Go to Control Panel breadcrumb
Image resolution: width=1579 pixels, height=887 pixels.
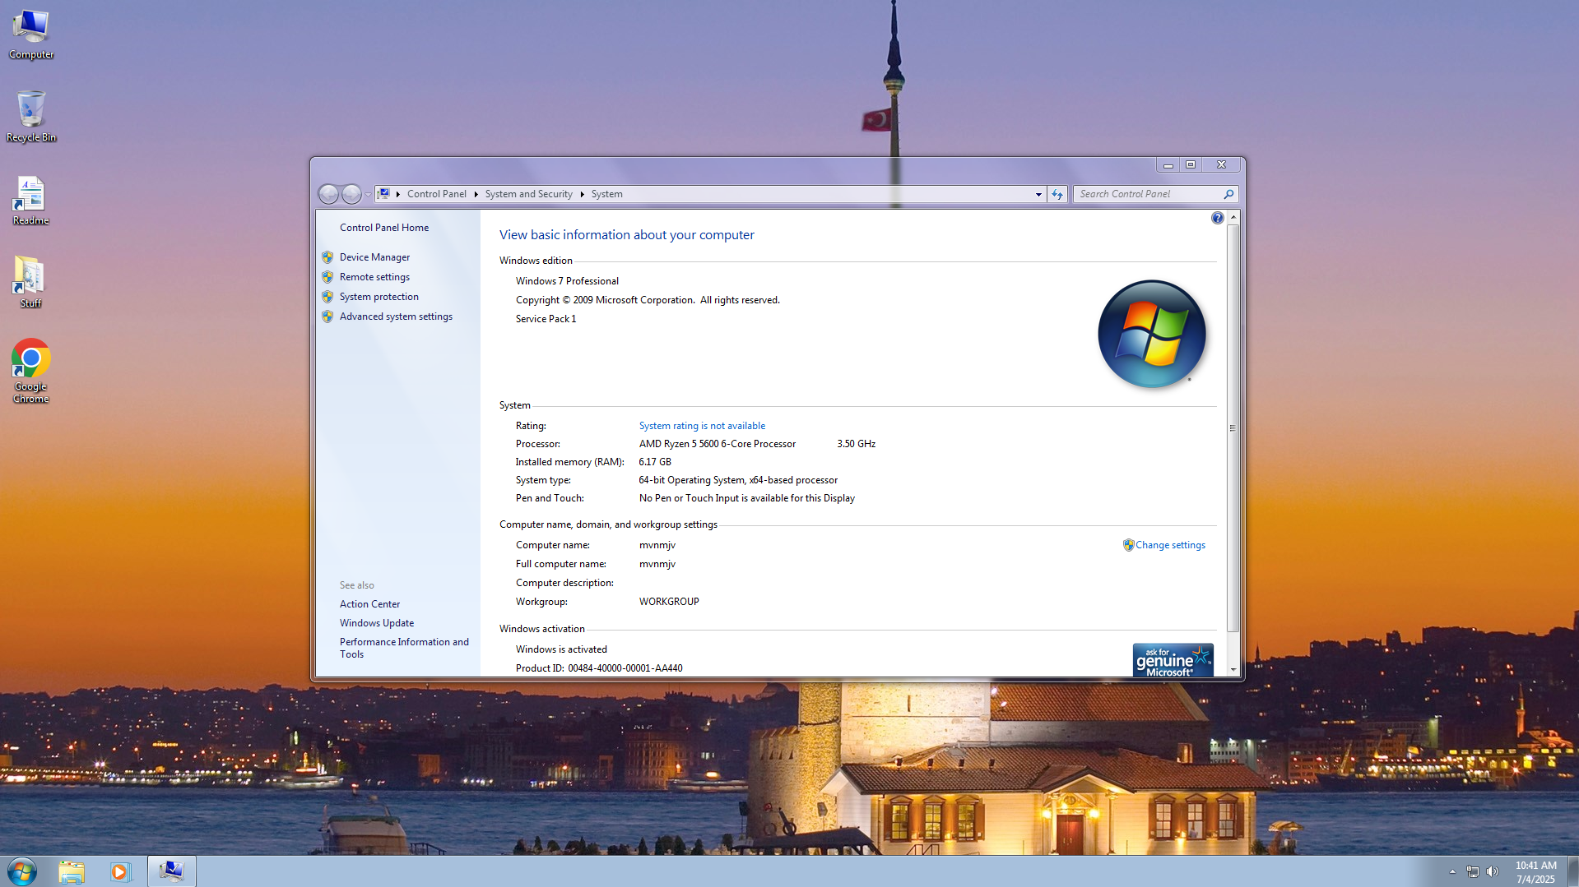point(436,194)
